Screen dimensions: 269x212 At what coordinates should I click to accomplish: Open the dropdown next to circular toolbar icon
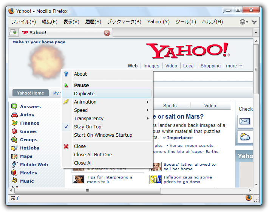click(247, 22)
